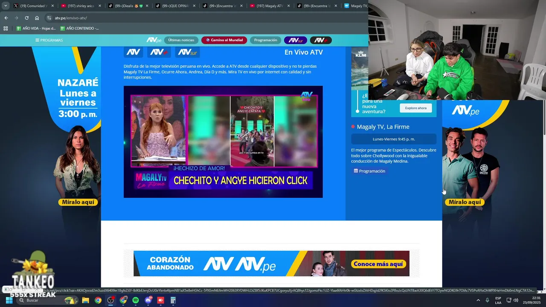546x307 pixels.
Task: Switch to the Comunidad X tab
Action: pos(31,6)
